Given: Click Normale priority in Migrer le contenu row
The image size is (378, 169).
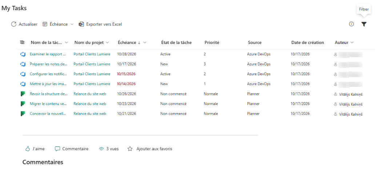Looking at the screenshot, I should [x=211, y=104].
